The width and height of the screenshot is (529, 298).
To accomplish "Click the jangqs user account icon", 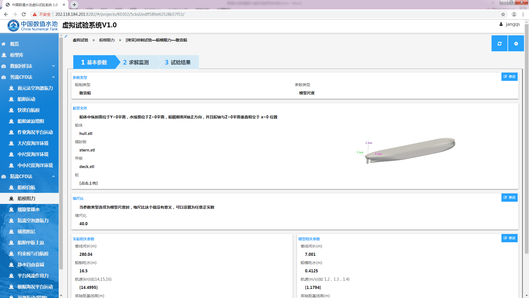I will click(x=501, y=24).
